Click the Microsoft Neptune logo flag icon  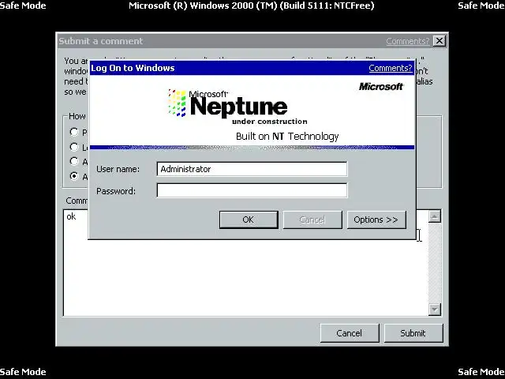pos(177,103)
